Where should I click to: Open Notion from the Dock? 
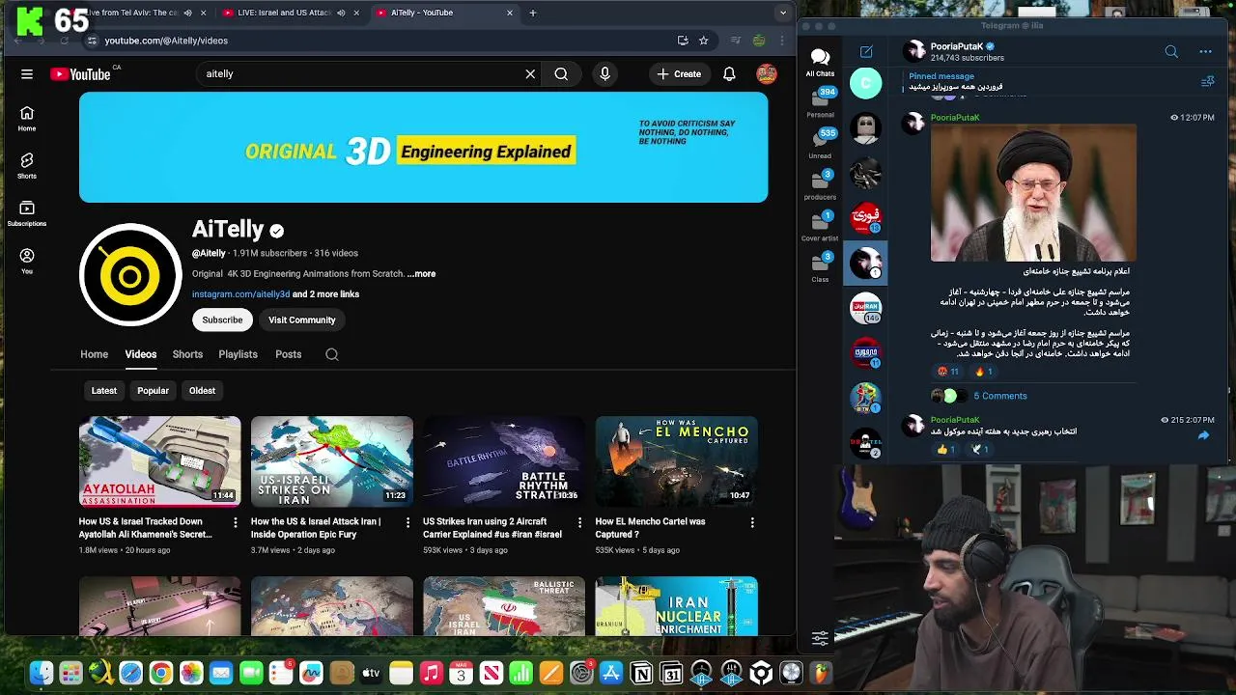(x=641, y=673)
